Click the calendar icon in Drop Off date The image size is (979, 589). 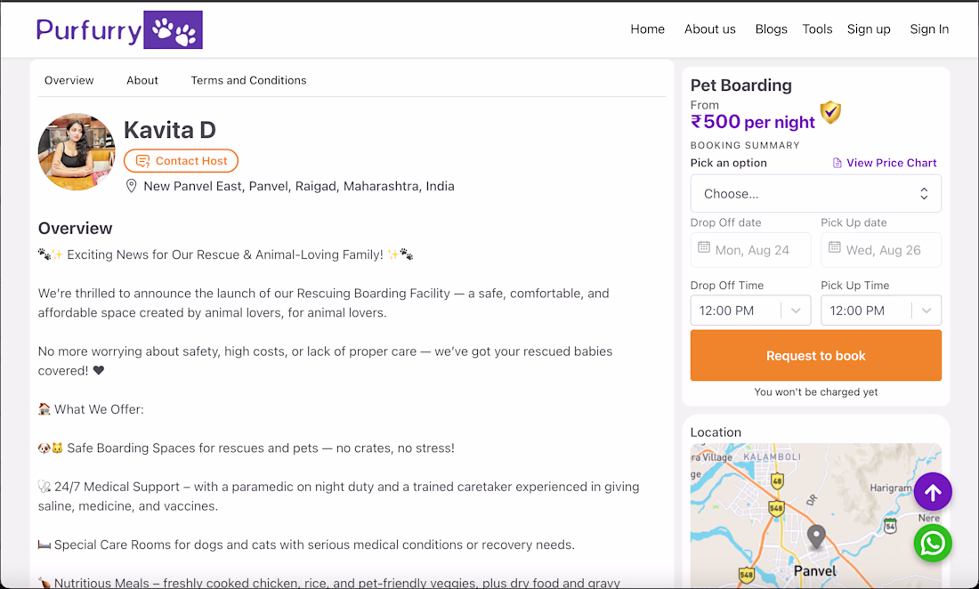click(704, 247)
